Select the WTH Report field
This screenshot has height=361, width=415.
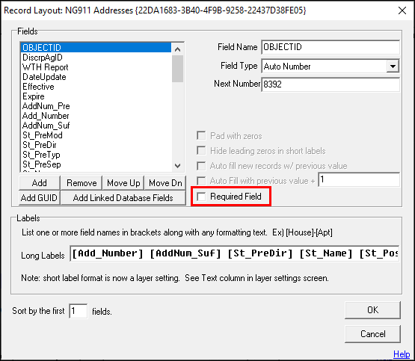[46, 67]
